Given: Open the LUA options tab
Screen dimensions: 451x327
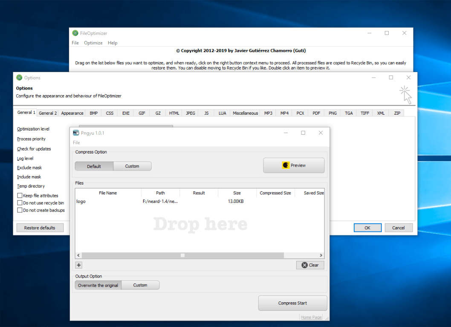Looking at the screenshot, I should [x=222, y=113].
